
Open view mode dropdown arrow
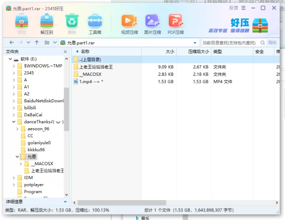55,42
